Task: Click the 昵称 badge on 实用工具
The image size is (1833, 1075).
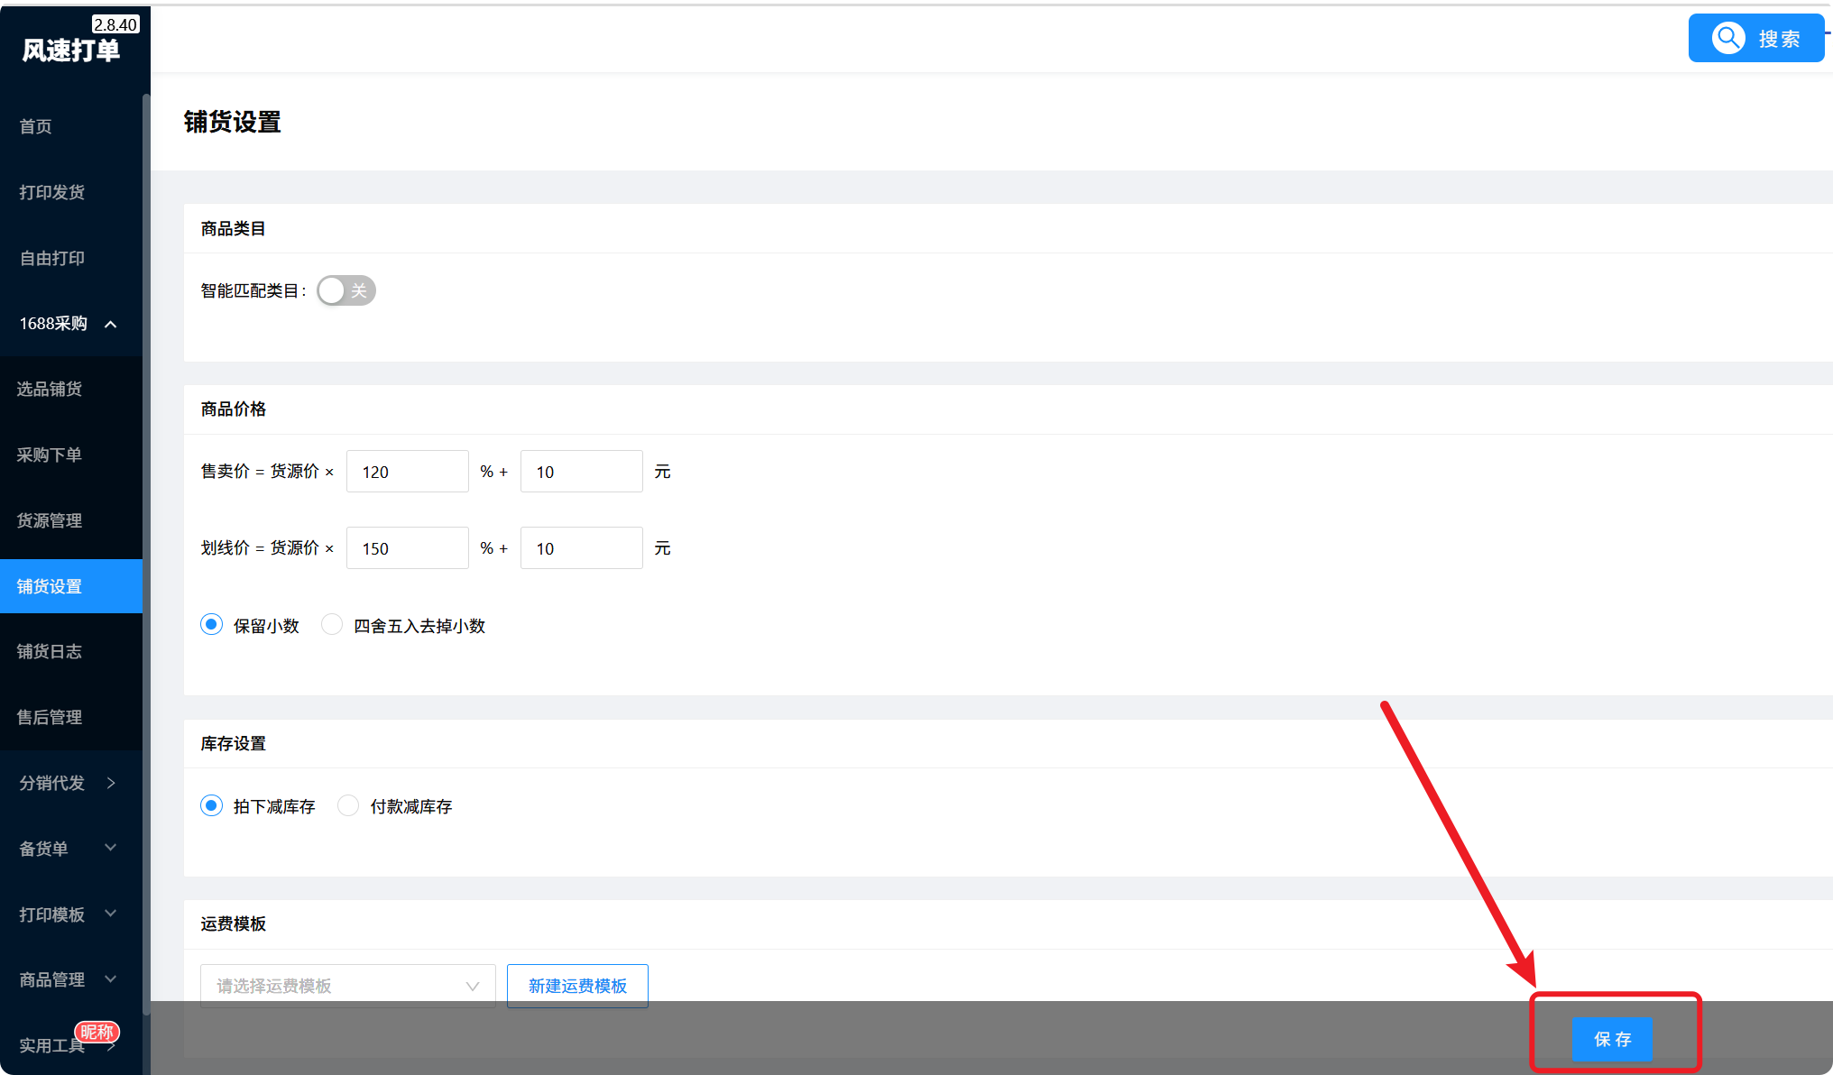Action: pos(97,1032)
